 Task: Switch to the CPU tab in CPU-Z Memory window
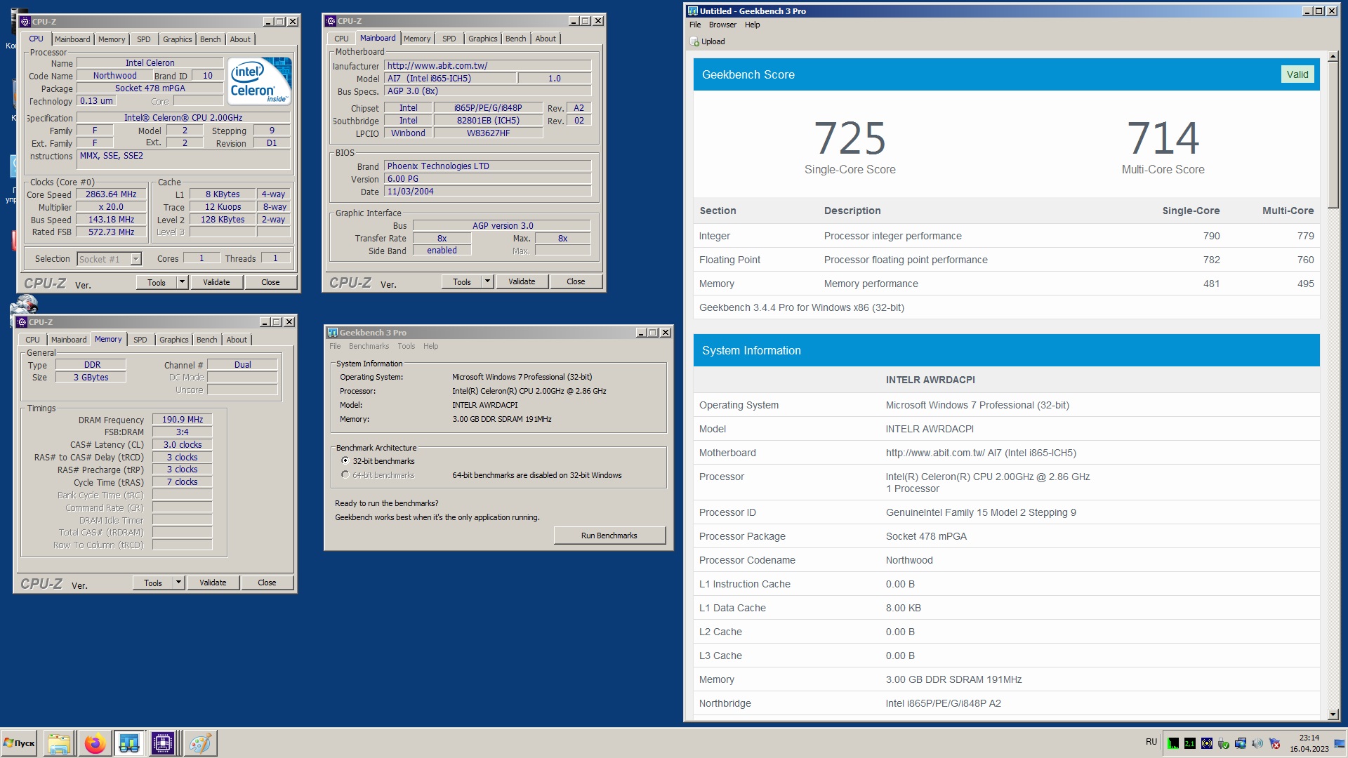pos(33,340)
